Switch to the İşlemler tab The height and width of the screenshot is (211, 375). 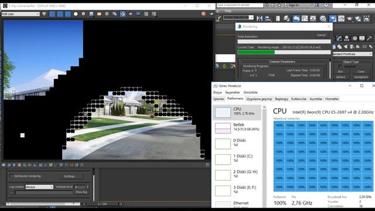pos(219,99)
